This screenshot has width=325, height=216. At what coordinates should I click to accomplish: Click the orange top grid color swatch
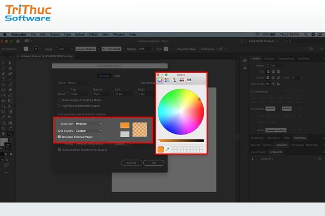(x=125, y=125)
